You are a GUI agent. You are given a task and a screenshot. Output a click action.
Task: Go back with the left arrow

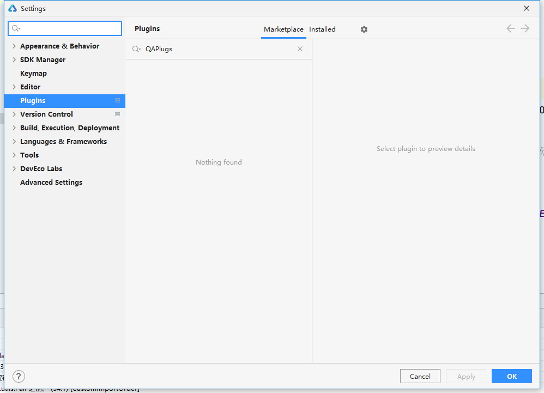point(511,28)
